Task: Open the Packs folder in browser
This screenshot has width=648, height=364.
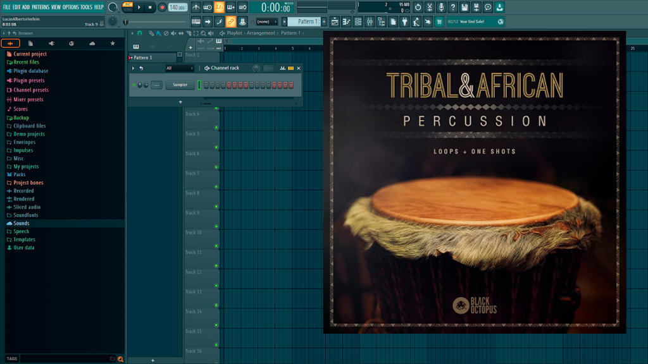Action: point(20,174)
